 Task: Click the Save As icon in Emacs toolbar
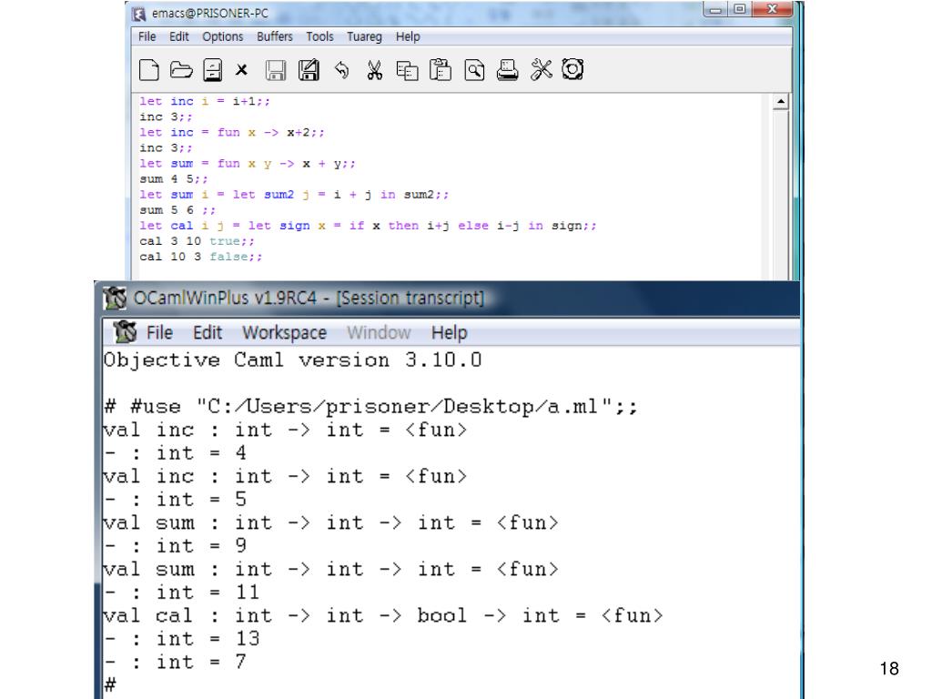pyautogui.click(x=309, y=69)
